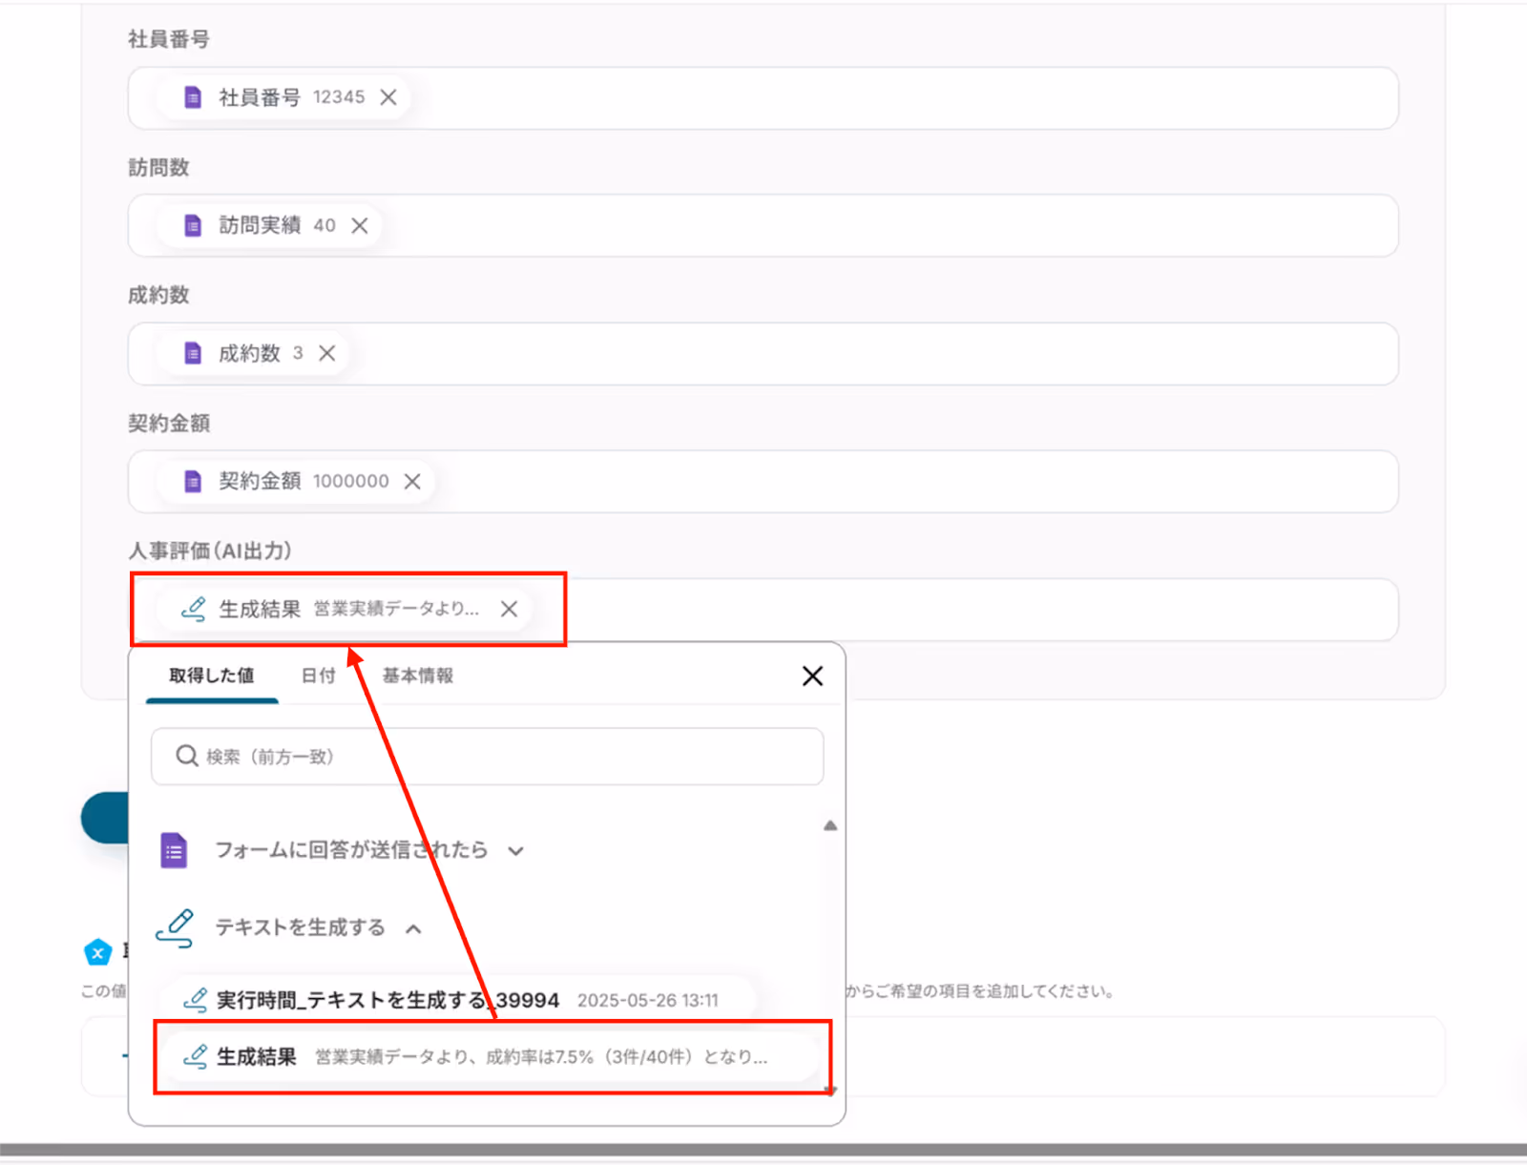This screenshot has width=1527, height=1165.
Task: Click the pen icon in 生成結果 list row
Action: [195, 1056]
